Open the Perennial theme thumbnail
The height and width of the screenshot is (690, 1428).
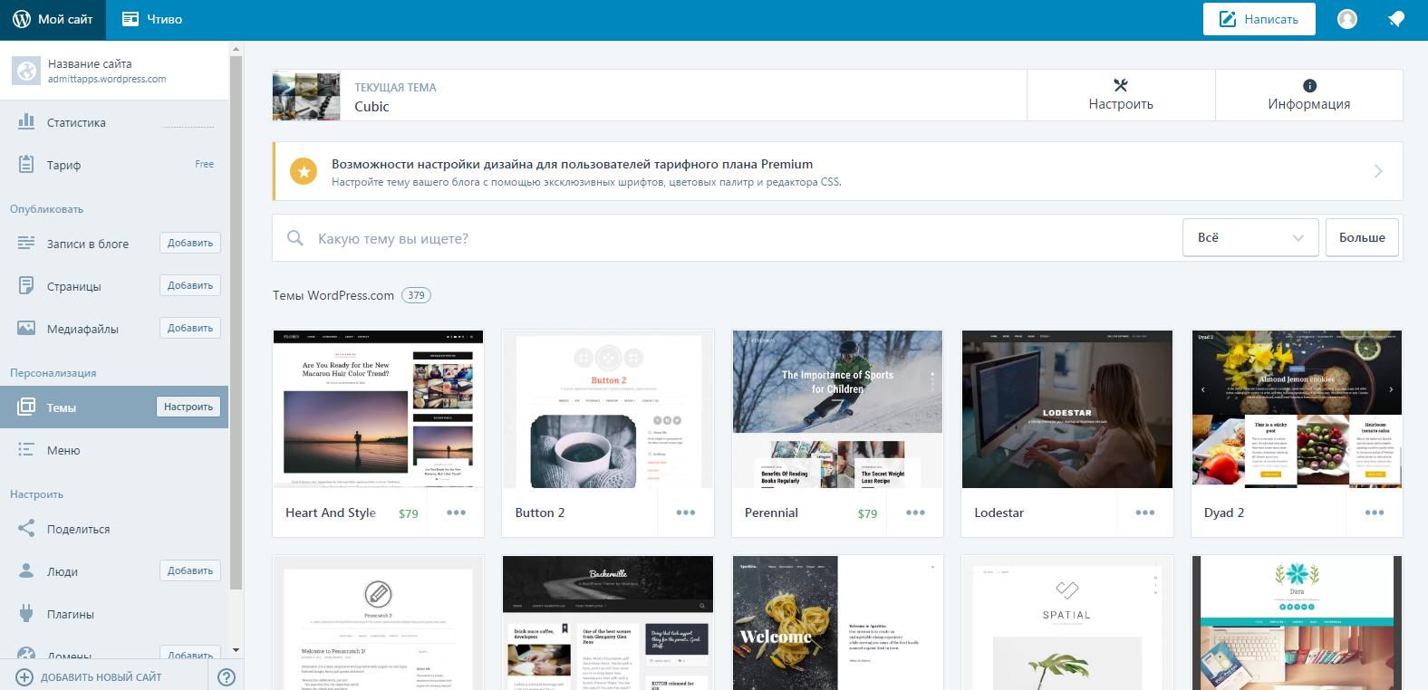click(837, 409)
